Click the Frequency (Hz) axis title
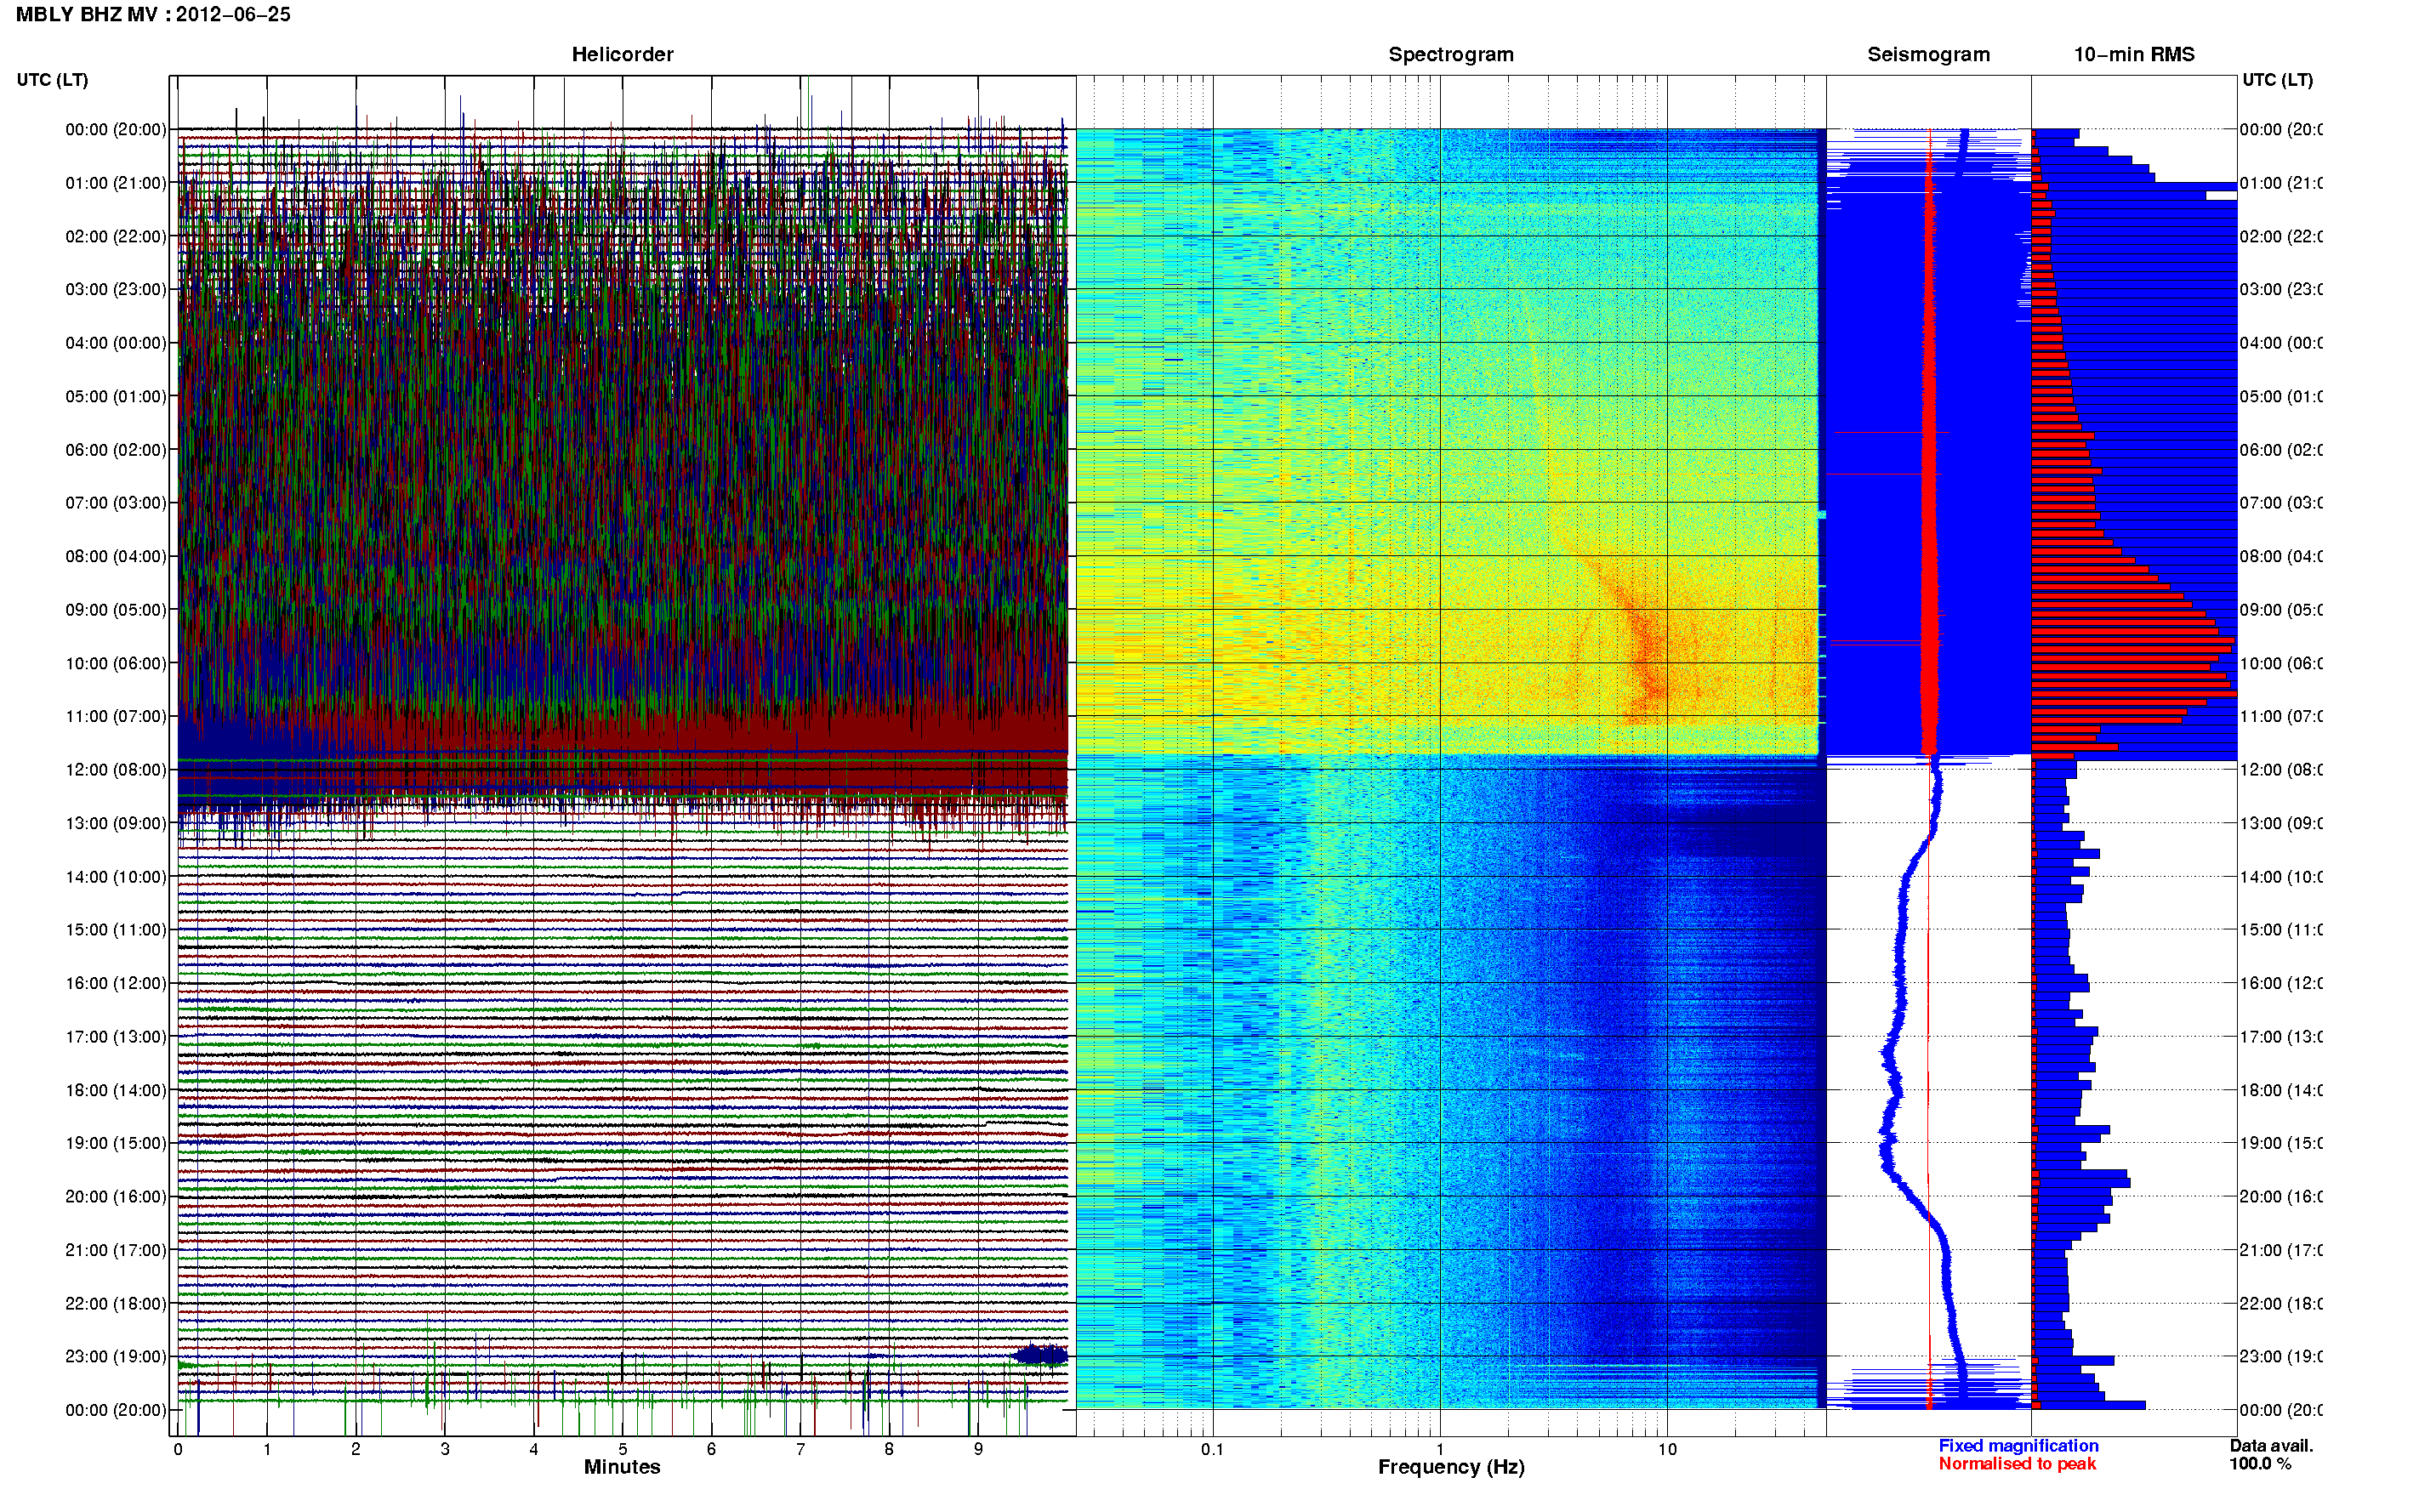Image resolution: width=2419 pixels, height=1512 pixels. point(1451,1468)
